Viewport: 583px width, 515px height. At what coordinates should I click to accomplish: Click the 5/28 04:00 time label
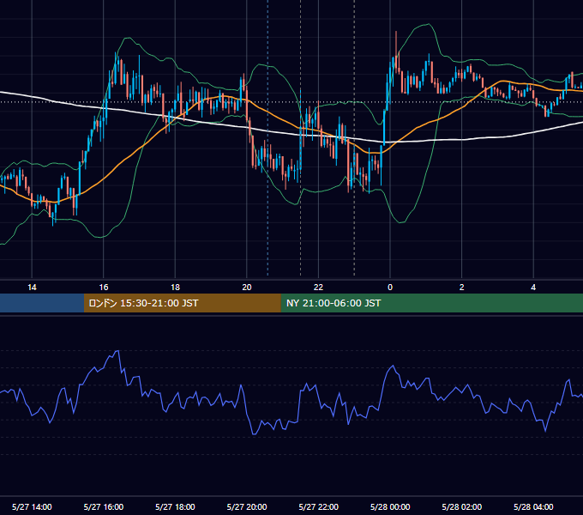[533, 506]
